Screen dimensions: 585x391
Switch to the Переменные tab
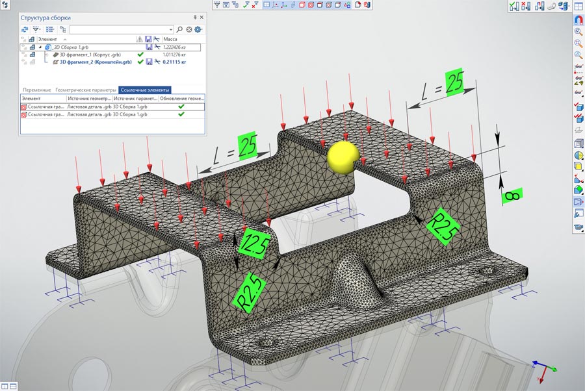coord(36,89)
